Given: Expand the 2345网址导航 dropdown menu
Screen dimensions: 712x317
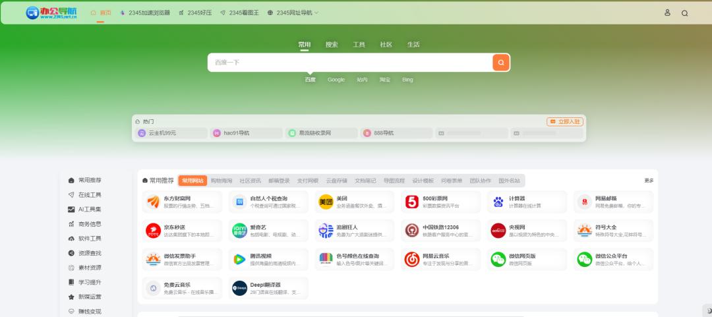Looking at the screenshot, I should 293,13.
